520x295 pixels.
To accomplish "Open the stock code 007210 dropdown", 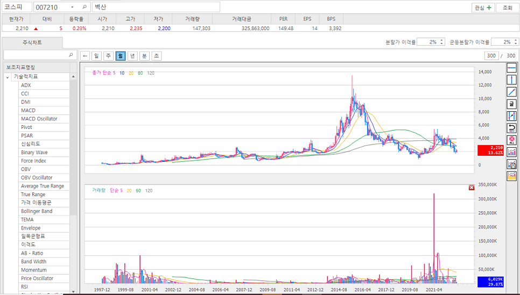I will click(72, 7).
